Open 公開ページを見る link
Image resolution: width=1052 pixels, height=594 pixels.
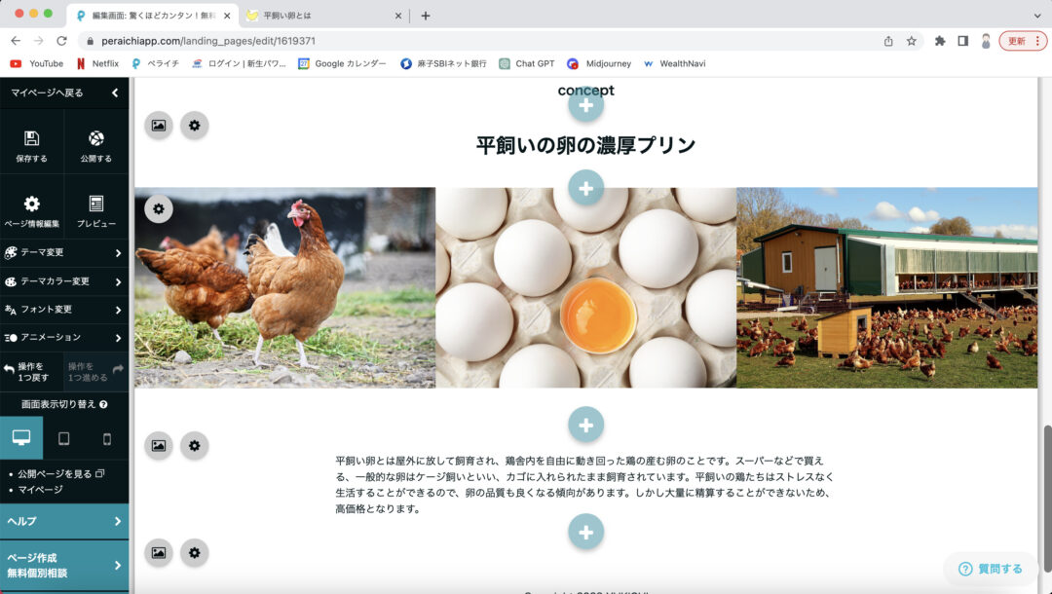click(x=60, y=473)
